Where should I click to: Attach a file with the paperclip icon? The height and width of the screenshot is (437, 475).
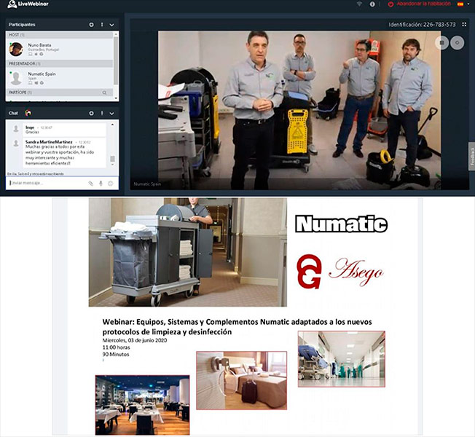tap(90, 184)
